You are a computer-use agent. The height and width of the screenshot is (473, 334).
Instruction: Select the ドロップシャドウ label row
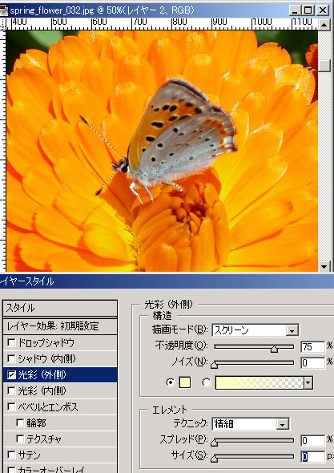[60, 342]
